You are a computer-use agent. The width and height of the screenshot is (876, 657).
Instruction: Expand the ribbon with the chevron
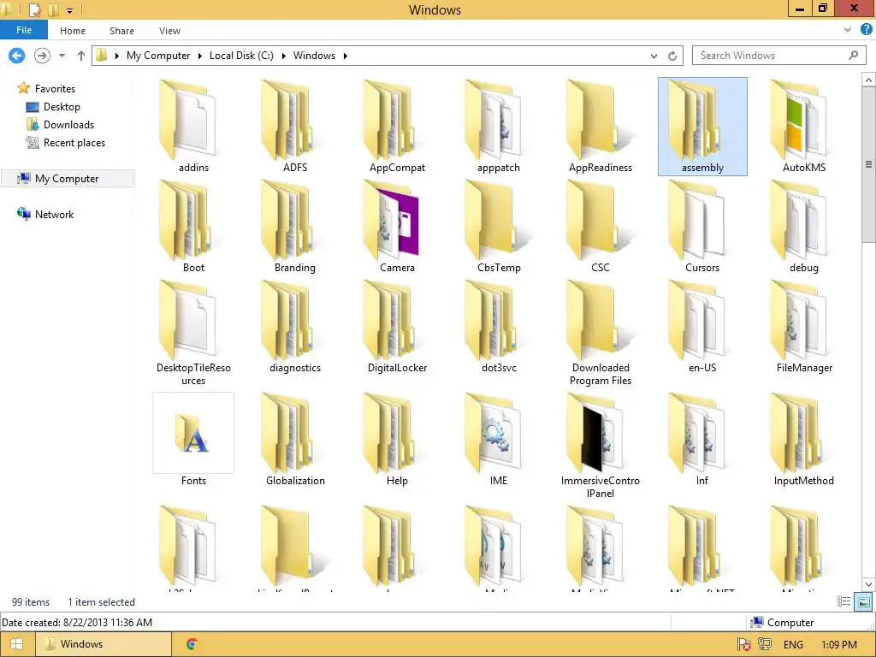(x=848, y=30)
